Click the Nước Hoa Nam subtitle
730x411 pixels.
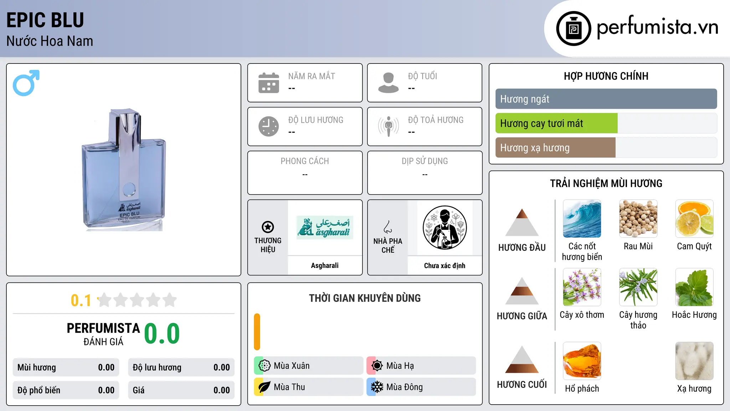(x=50, y=41)
